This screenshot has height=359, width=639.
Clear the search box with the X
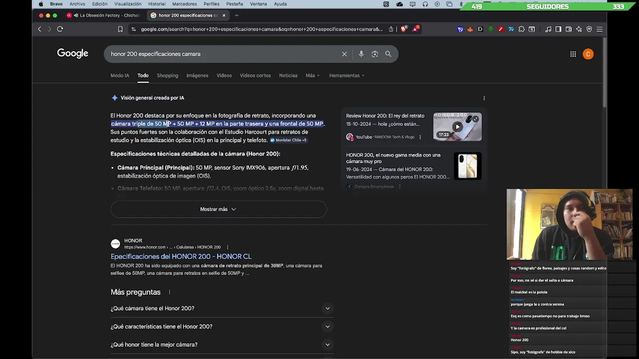tap(344, 54)
